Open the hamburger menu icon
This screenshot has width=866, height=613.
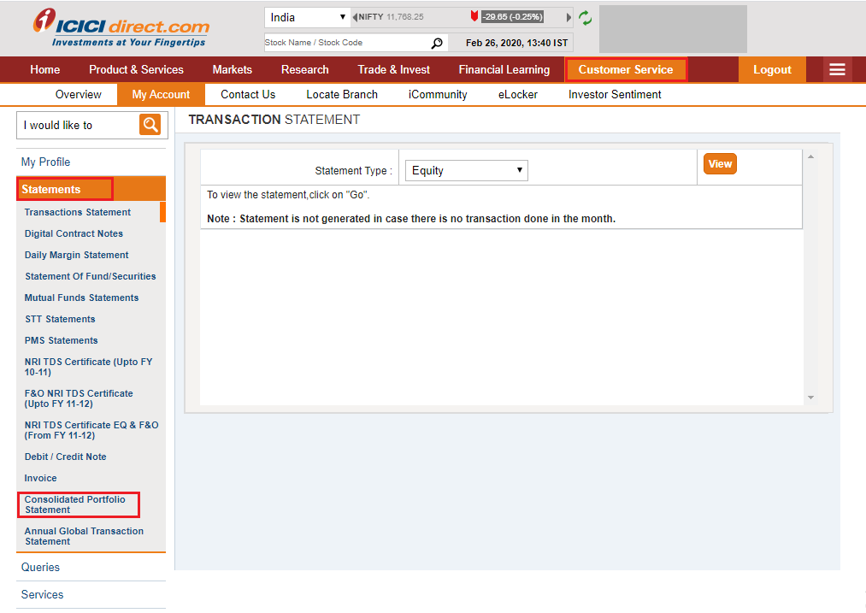(x=837, y=69)
